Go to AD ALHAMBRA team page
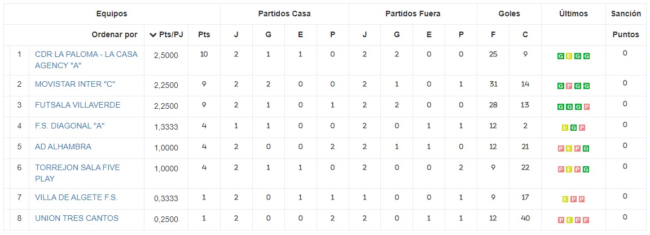 [x=63, y=147]
